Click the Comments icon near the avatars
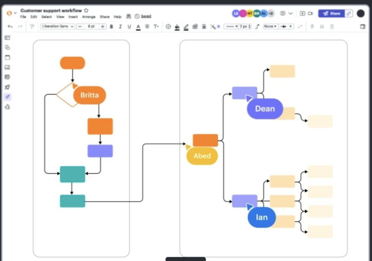 pos(282,13)
